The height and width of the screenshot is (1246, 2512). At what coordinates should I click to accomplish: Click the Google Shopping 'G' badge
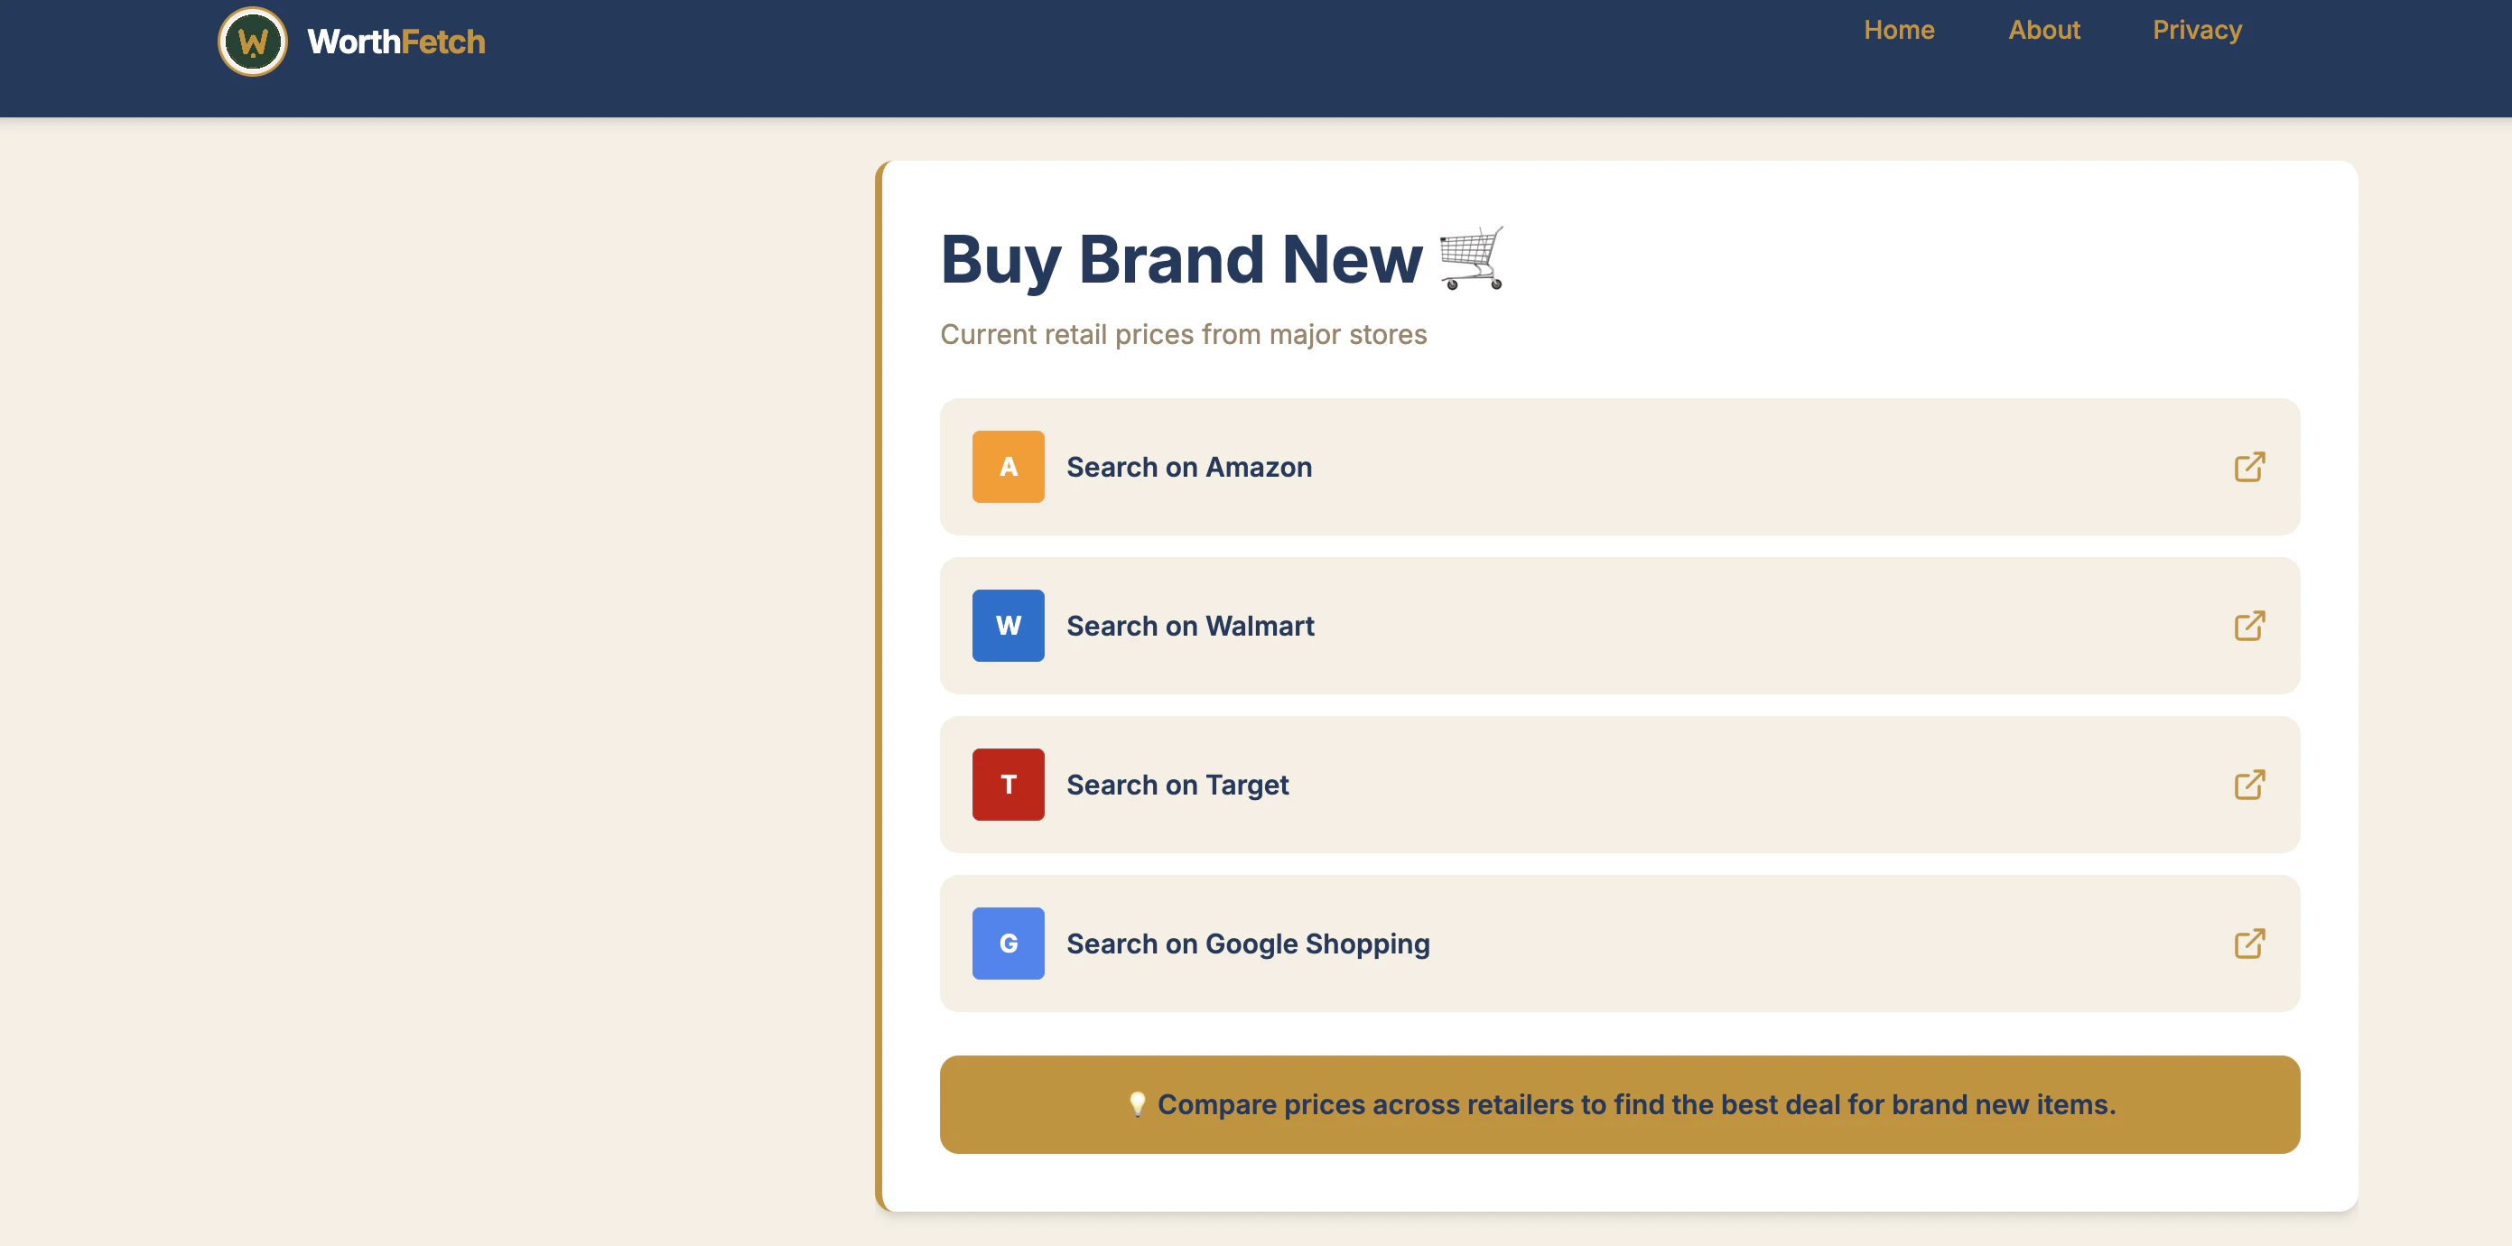(x=1008, y=944)
